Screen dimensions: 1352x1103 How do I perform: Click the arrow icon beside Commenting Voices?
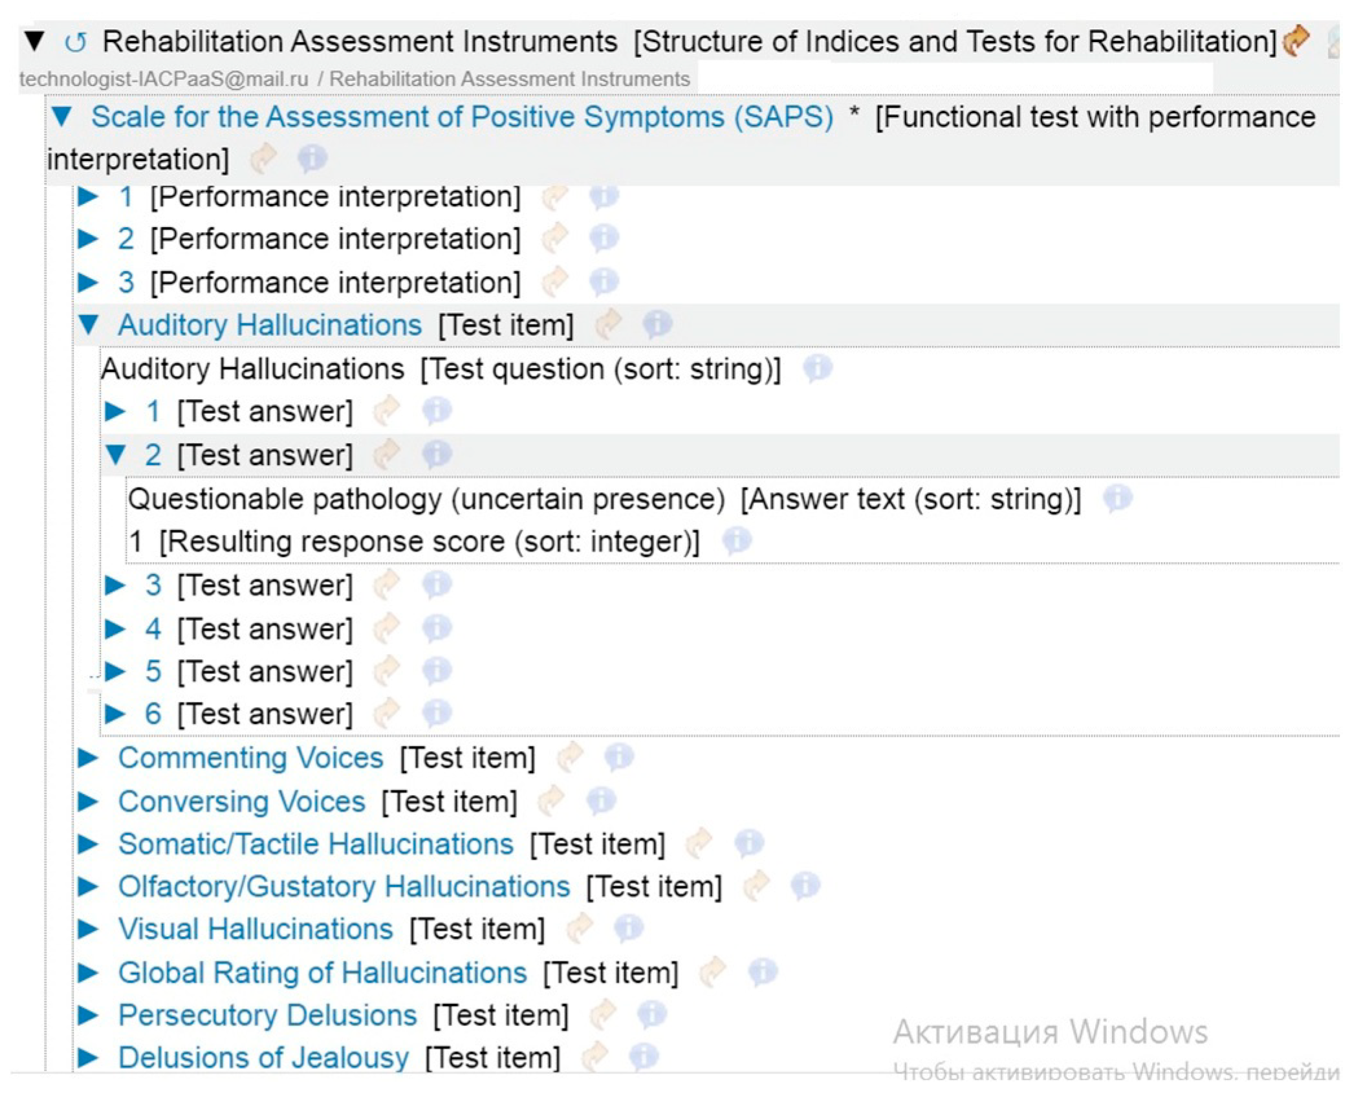570,757
